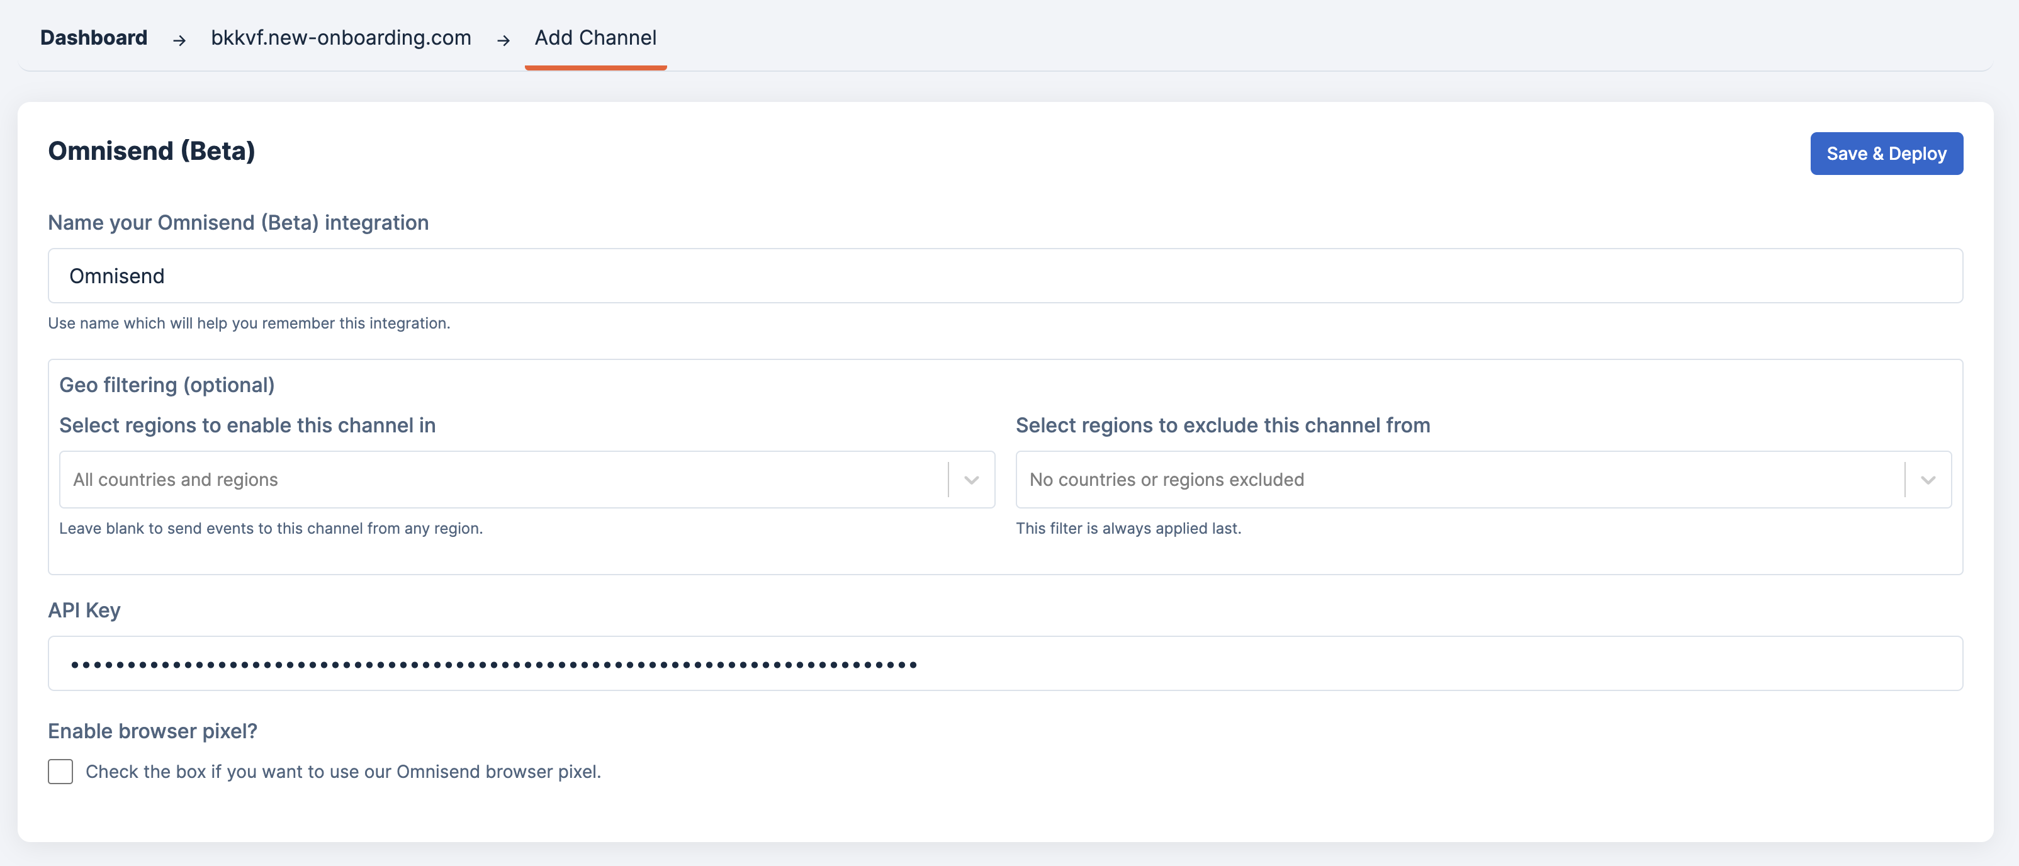The image size is (2019, 866).
Task: Return to Dashboard via breadcrumb link
Action: pos(93,38)
